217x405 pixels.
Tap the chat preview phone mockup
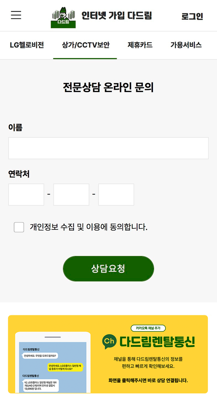click(x=53, y=363)
